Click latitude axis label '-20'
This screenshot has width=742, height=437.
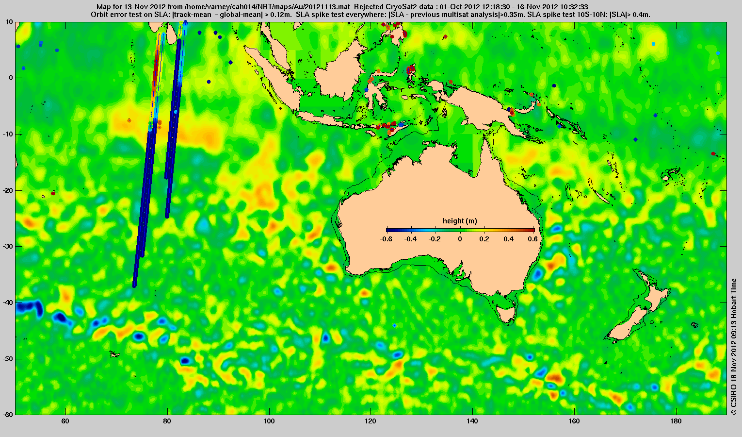coord(7,190)
